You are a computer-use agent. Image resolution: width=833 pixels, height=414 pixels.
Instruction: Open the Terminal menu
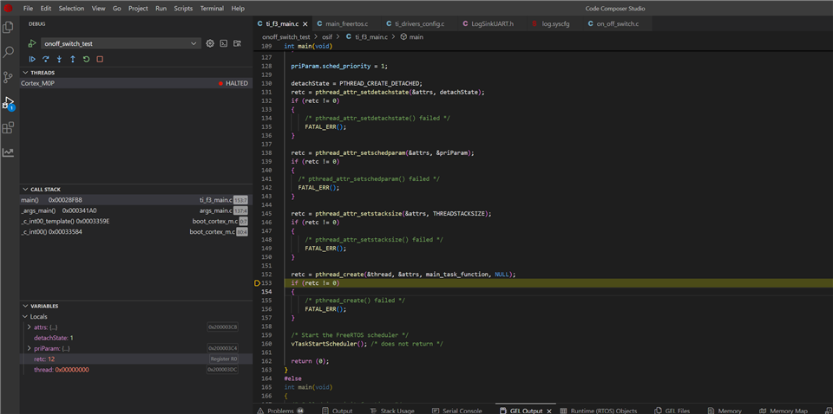coord(212,8)
